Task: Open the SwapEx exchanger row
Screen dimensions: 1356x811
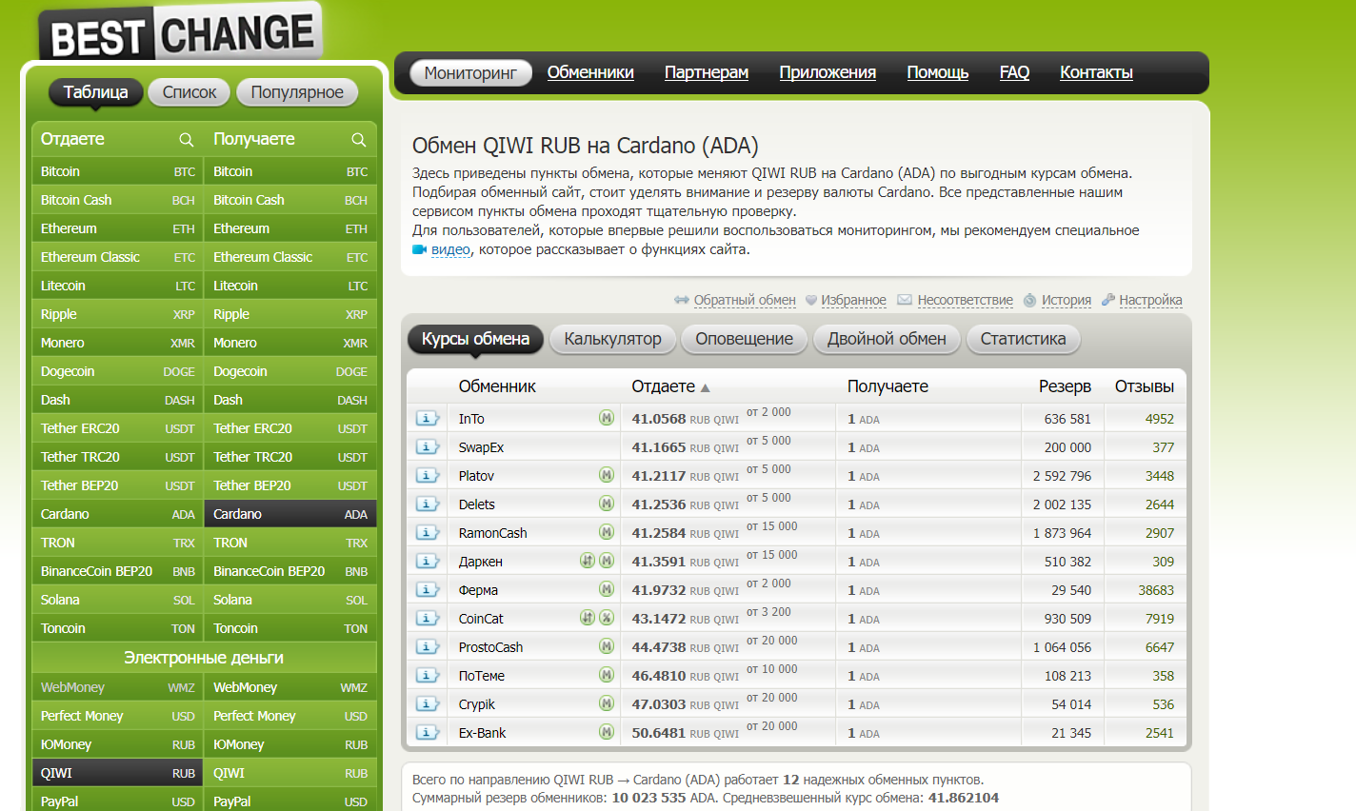Action: point(481,447)
